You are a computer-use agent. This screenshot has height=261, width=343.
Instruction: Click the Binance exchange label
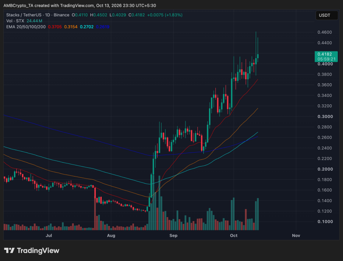coord(61,15)
